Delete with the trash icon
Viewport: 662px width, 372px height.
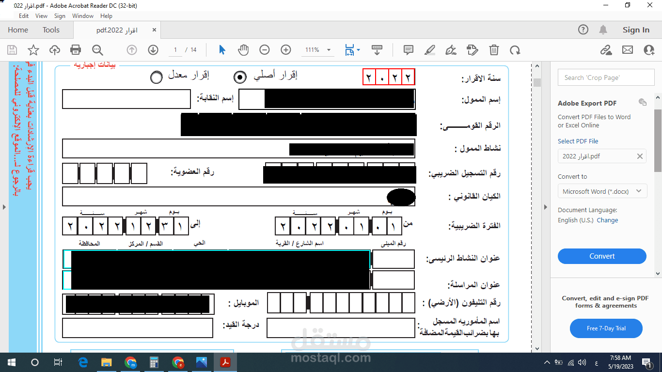[494, 50]
